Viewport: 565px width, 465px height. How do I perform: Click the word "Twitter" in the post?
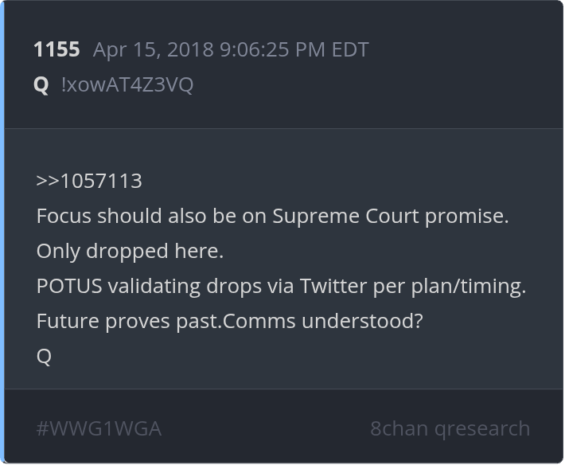[x=333, y=286]
